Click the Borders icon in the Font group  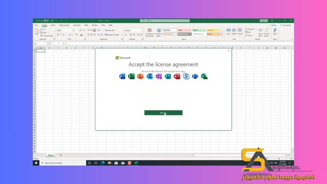70,35
